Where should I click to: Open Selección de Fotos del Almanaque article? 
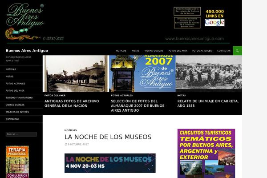pos(138,105)
